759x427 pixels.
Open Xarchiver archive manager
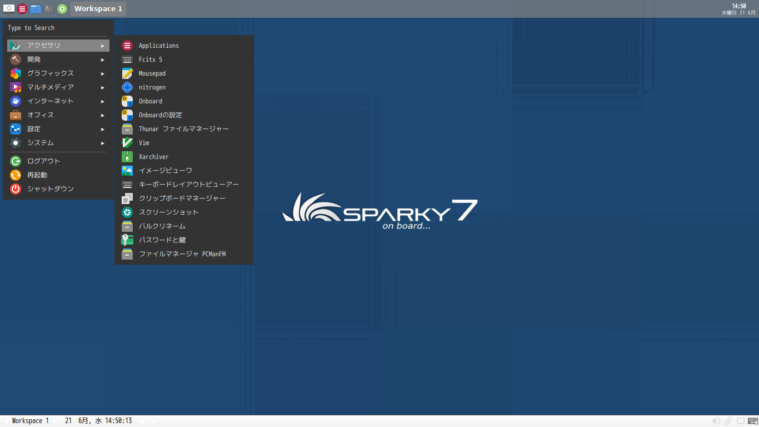click(x=184, y=157)
